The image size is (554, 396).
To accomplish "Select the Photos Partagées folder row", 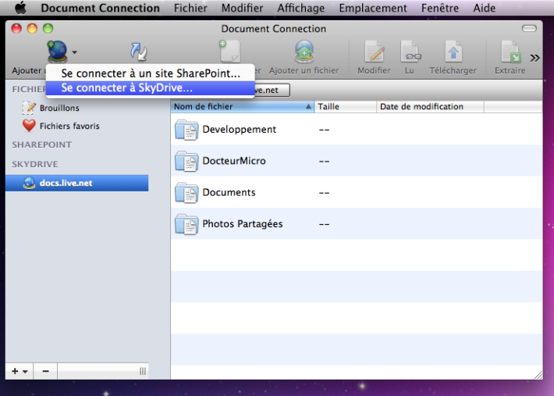I will point(357,224).
